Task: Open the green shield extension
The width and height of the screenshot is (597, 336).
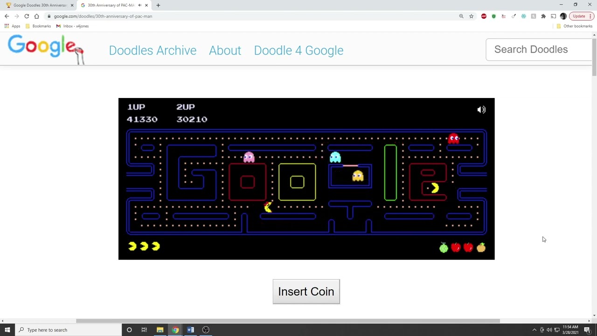Action: tap(493, 16)
